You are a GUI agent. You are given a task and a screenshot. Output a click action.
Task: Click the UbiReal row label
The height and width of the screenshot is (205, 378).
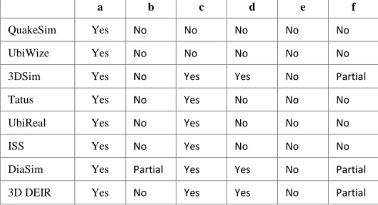click(27, 123)
